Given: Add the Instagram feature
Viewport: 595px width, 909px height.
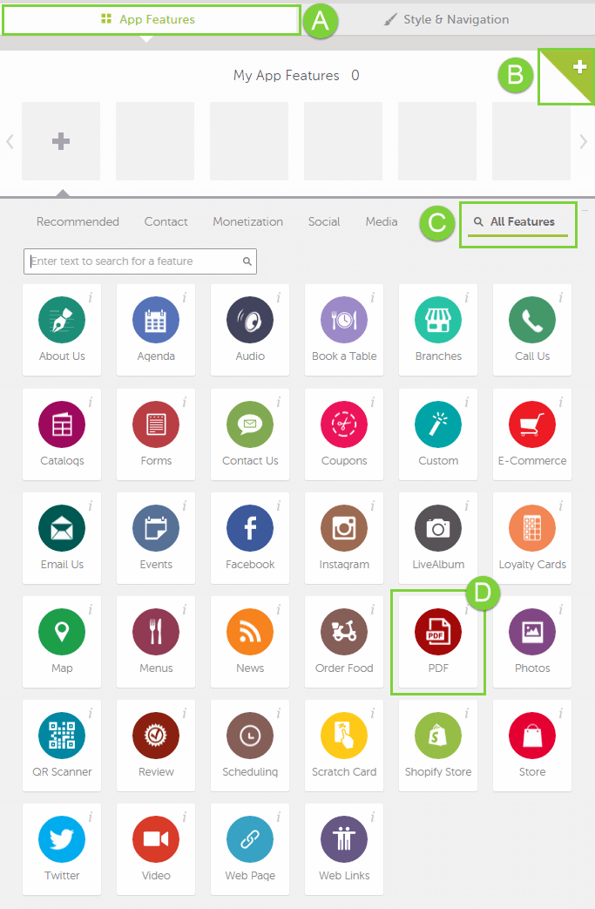Looking at the screenshot, I should pos(344,538).
